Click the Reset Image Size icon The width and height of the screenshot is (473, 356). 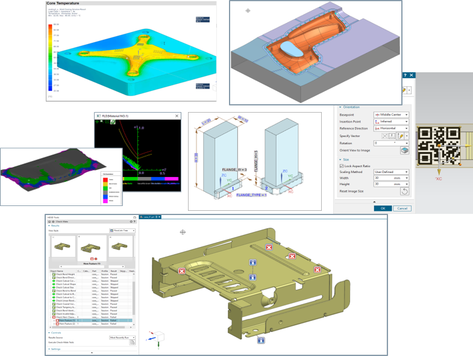point(405,191)
